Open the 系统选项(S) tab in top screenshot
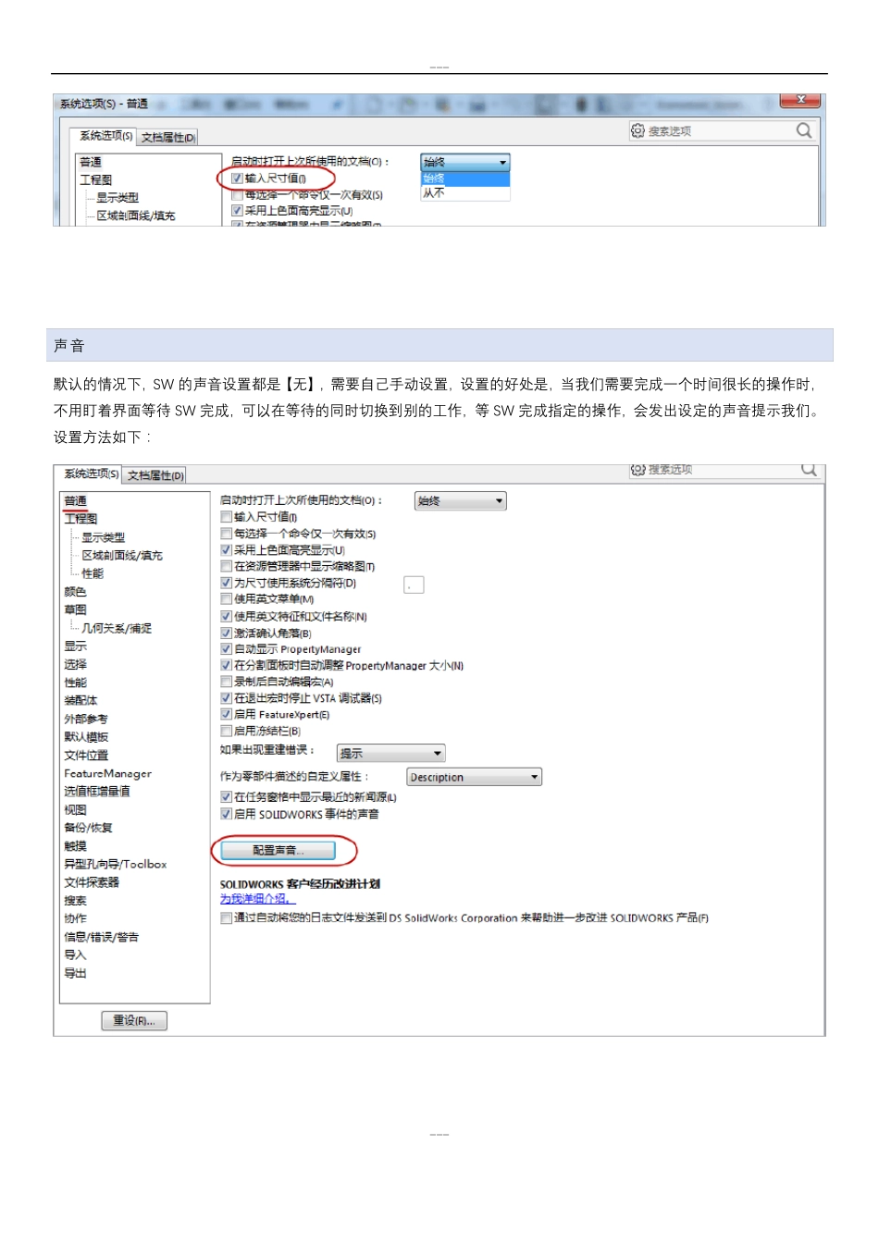879x1243 pixels. point(105,136)
